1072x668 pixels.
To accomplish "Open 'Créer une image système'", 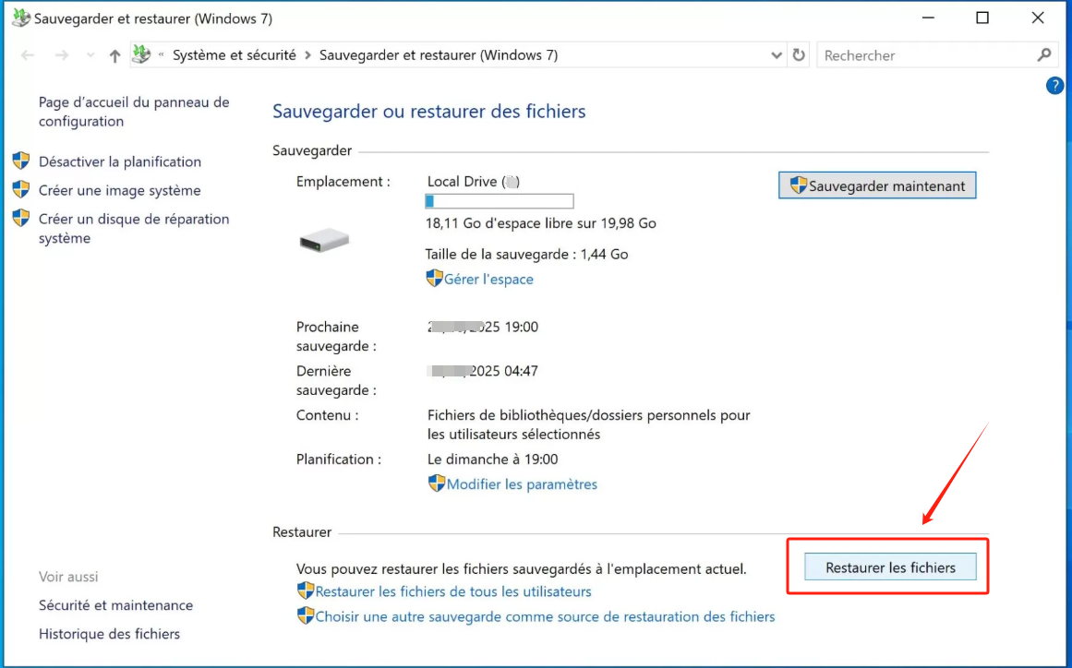I will (120, 190).
